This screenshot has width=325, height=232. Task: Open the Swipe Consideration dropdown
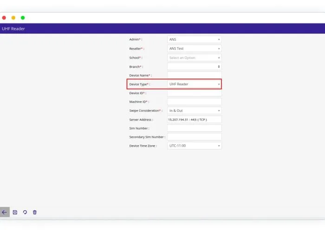(194, 111)
